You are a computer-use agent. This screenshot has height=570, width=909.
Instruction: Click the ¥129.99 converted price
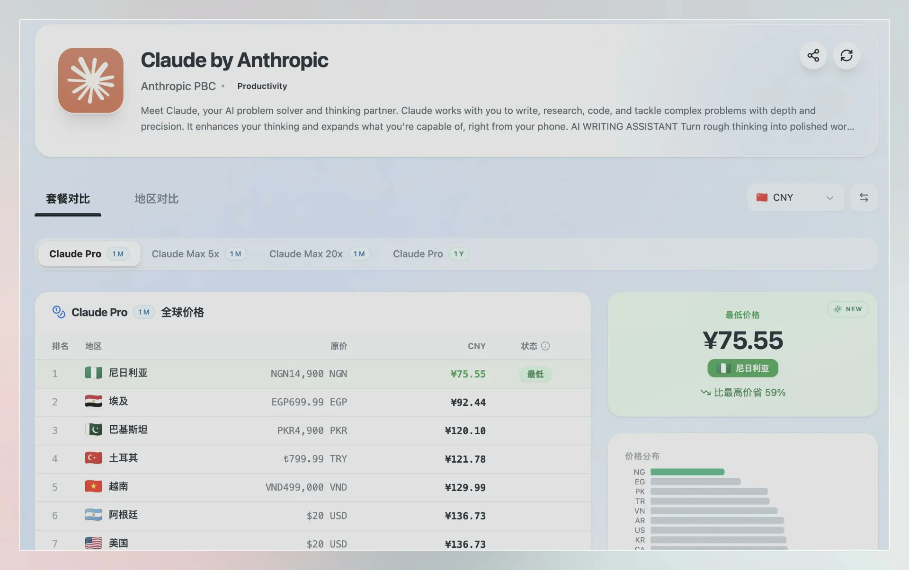[x=465, y=488]
